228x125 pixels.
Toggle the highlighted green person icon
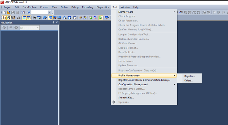[x=101, y=18]
